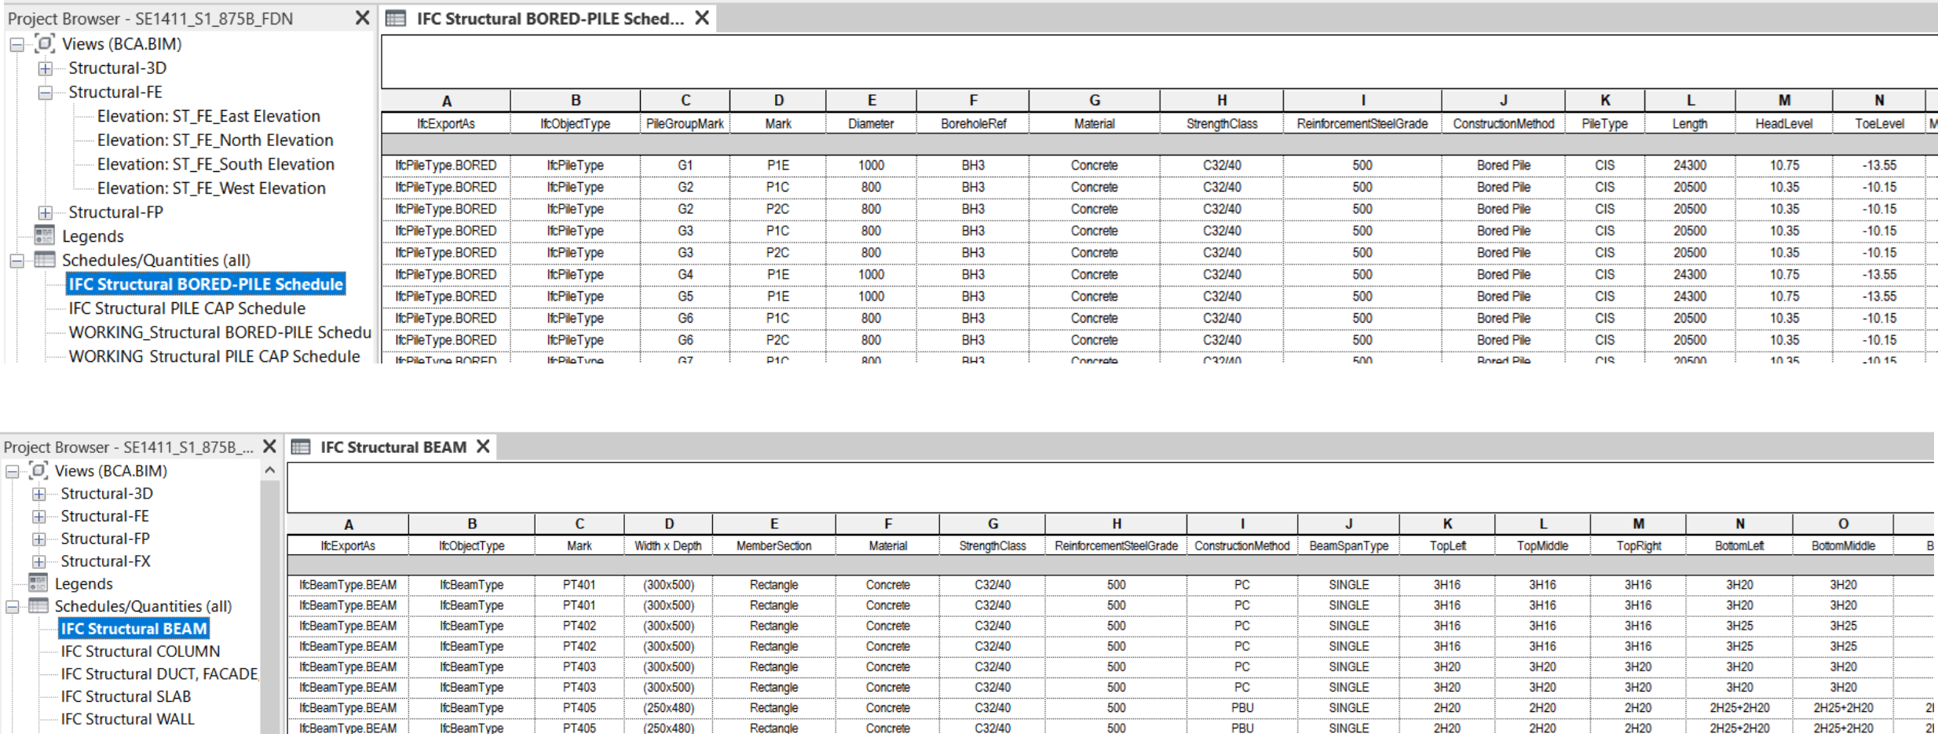Viewport: 1938px width, 734px height.
Task: Select column C header in beam schedule
Action: tap(580, 524)
